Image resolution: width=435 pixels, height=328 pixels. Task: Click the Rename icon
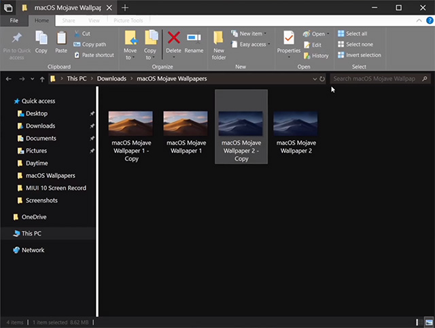pos(194,38)
